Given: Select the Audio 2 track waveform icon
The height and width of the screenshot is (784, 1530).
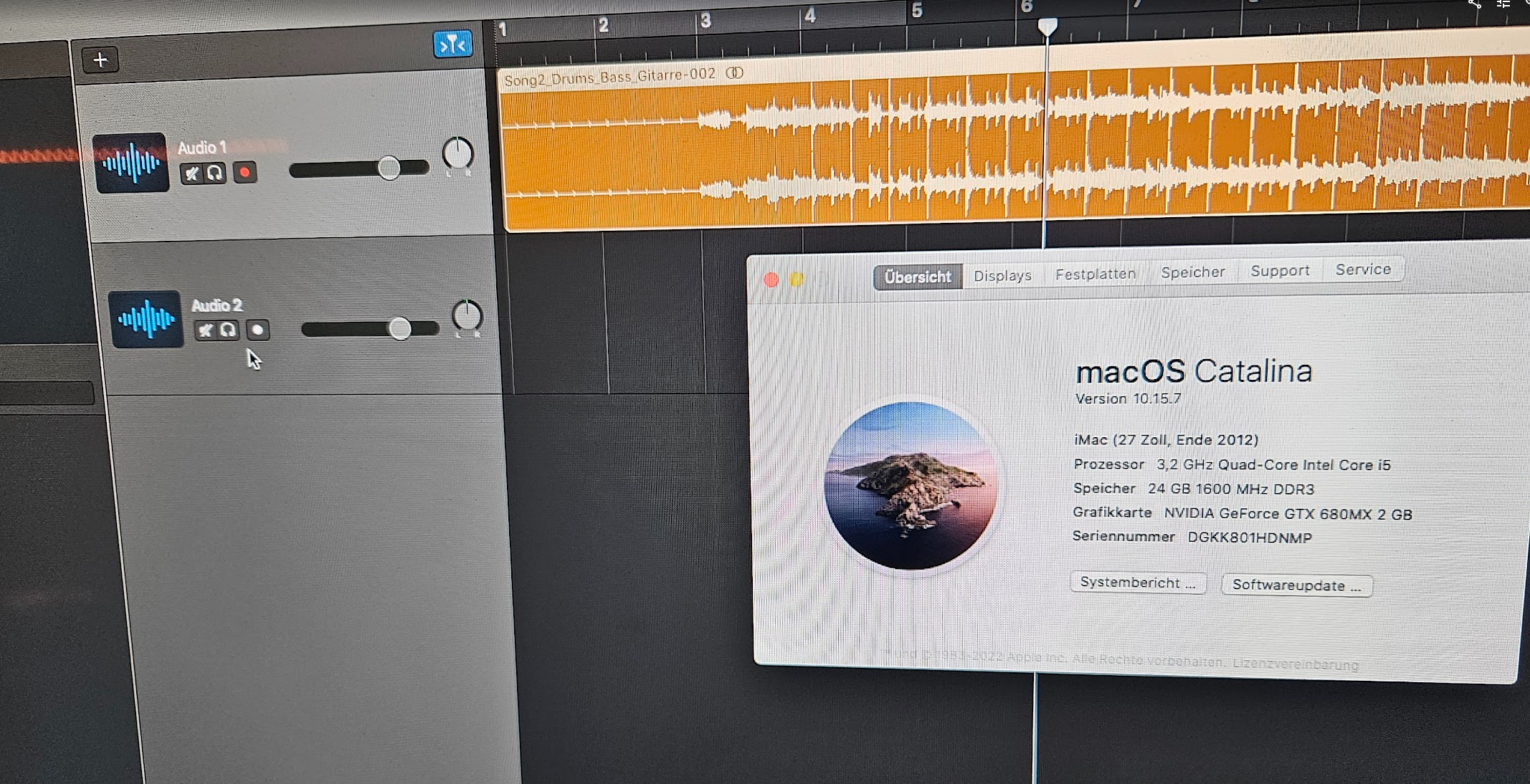Looking at the screenshot, I should point(146,319).
